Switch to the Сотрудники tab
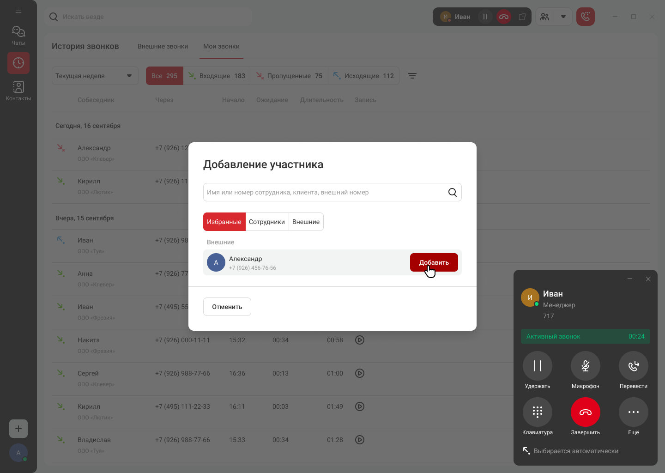The image size is (665, 473). point(266,222)
